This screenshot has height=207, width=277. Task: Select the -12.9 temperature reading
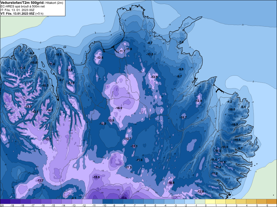(x=200, y=192)
